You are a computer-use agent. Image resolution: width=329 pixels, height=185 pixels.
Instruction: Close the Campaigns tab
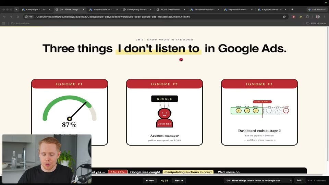50,10
